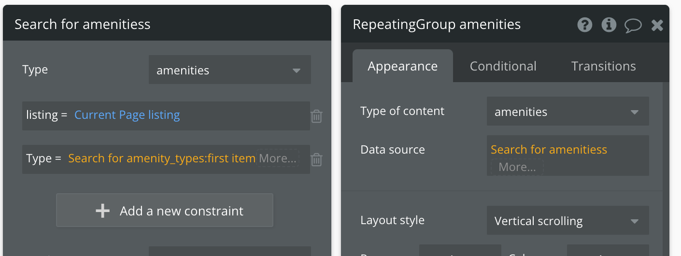Open the Transitions tab
Image resolution: width=681 pixels, height=256 pixels.
coord(603,66)
